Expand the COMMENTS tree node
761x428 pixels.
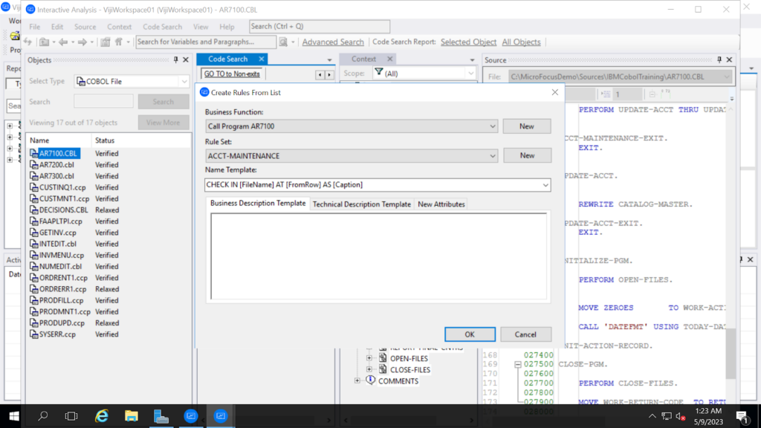pos(357,381)
